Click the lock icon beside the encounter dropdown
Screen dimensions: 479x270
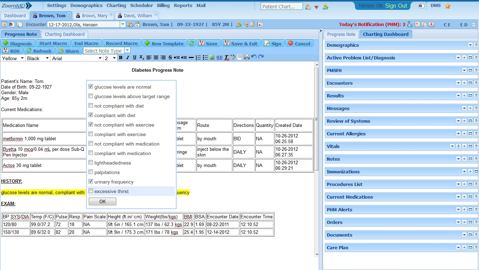tap(137, 24)
